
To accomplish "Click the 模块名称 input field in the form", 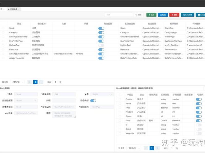I will click(x=64, y=94).
